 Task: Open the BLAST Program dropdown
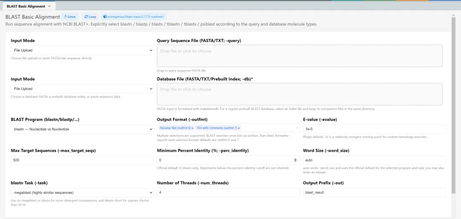click(x=82, y=129)
